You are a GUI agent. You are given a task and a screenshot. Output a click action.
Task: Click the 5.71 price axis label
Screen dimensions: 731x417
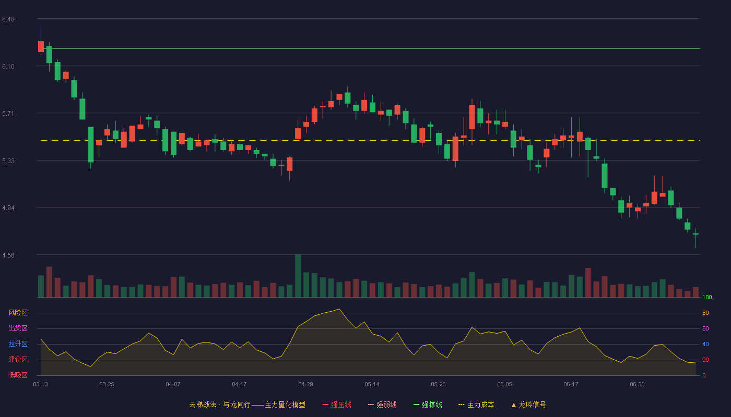[8, 114]
